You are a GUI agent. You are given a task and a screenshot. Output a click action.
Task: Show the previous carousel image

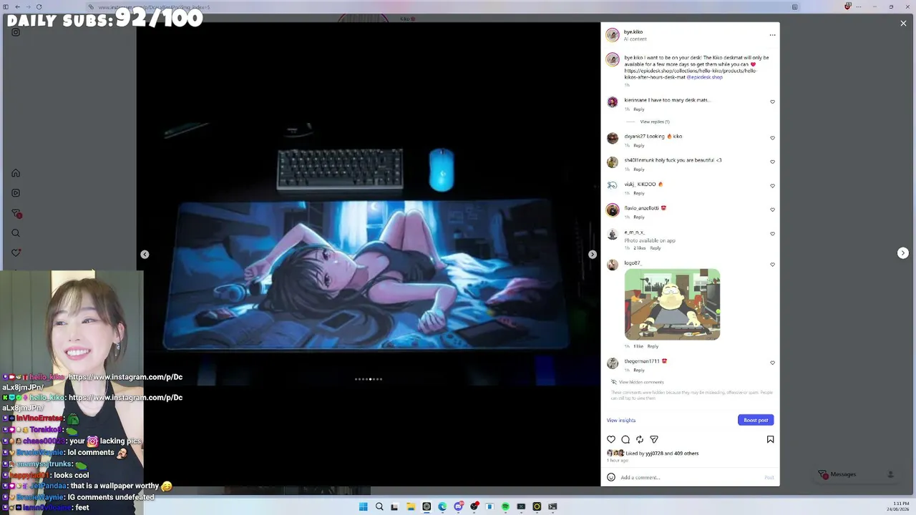145,255
